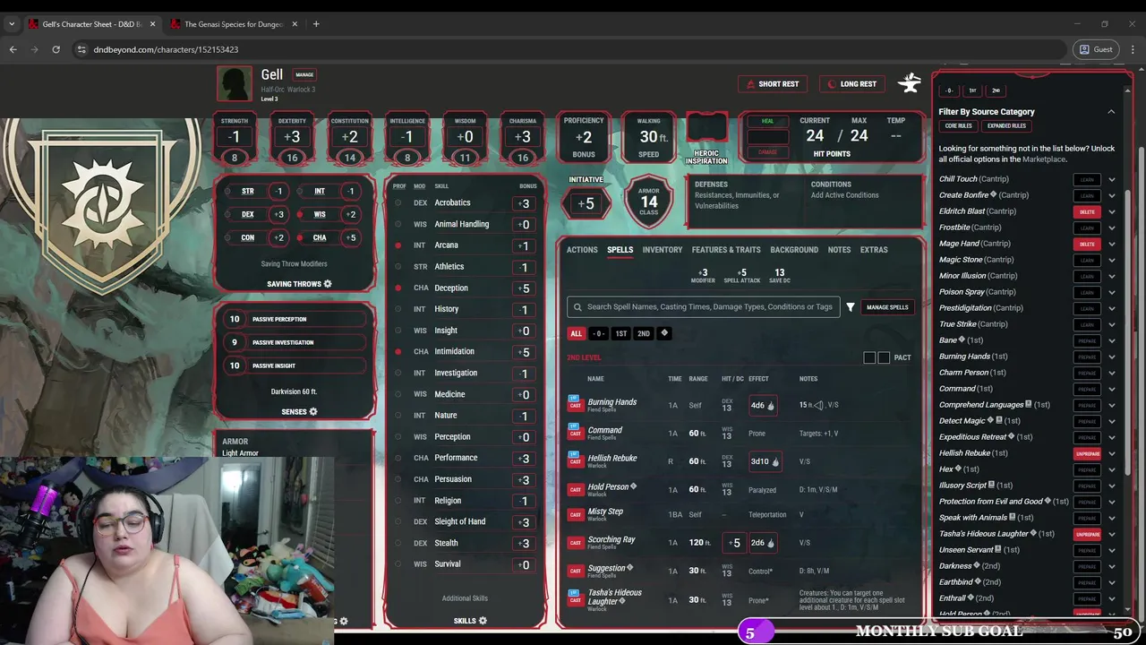
Task: Toggle second Pact slot checkbox
Action: (884, 357)
